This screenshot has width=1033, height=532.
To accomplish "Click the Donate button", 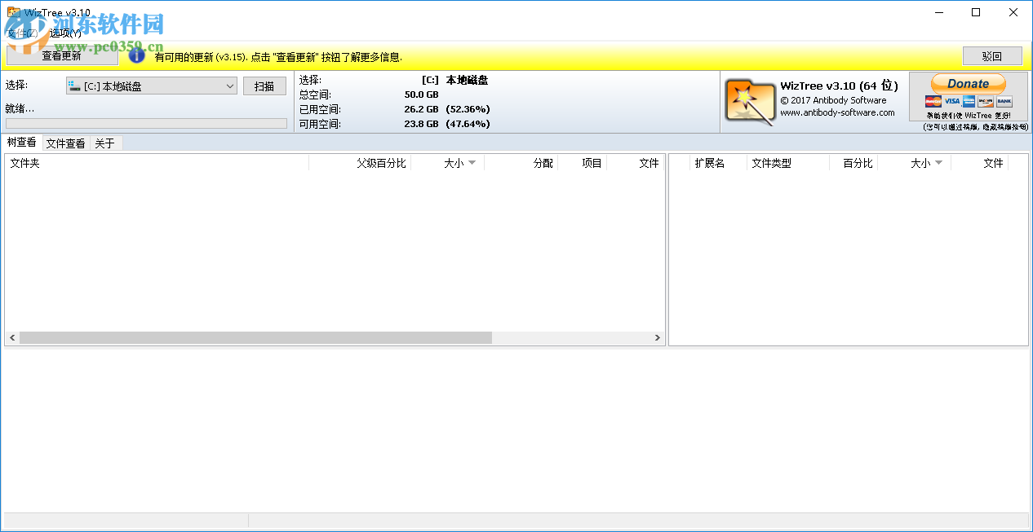I will pos(968,83).
